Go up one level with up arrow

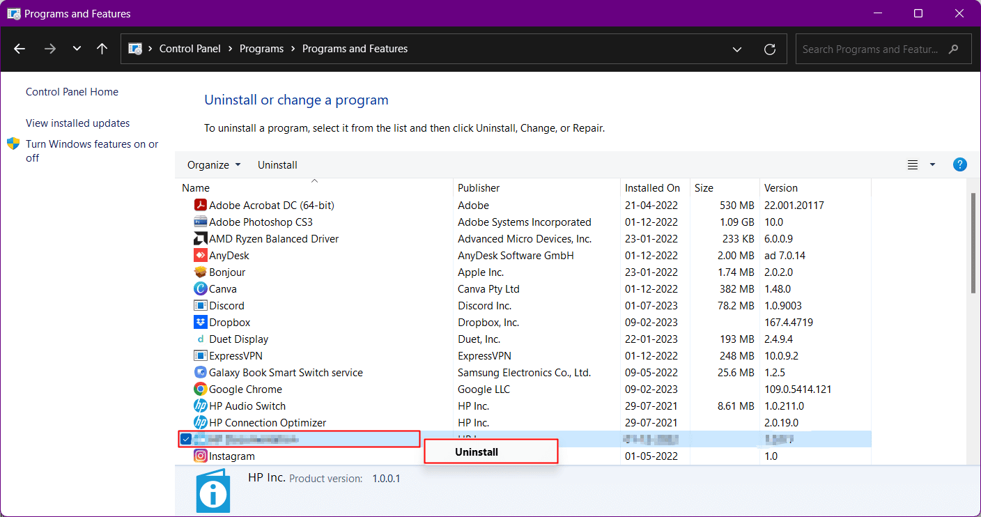click(102, 49)
